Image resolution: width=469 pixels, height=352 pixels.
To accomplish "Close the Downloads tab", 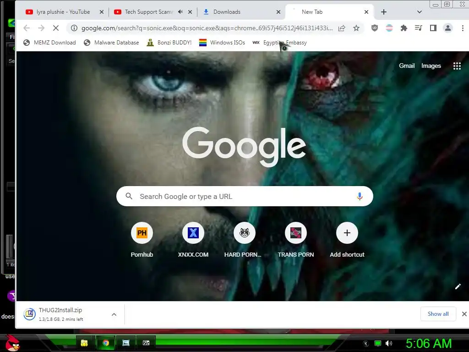I will click(x=278, y=12).
